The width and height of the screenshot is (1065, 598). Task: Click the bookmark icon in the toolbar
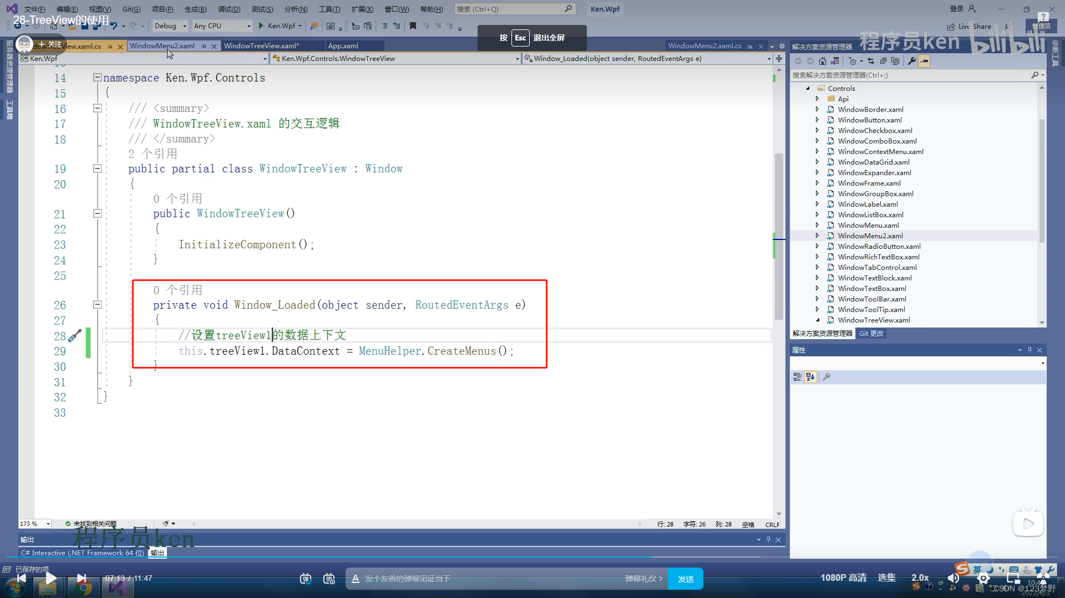[x=413, y=25]
